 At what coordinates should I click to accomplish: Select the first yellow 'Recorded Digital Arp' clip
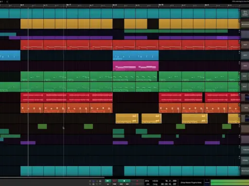127,119
